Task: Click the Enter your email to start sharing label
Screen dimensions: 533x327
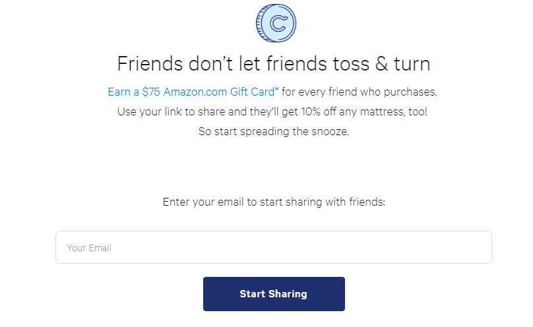Action: [x=274, y=202]
